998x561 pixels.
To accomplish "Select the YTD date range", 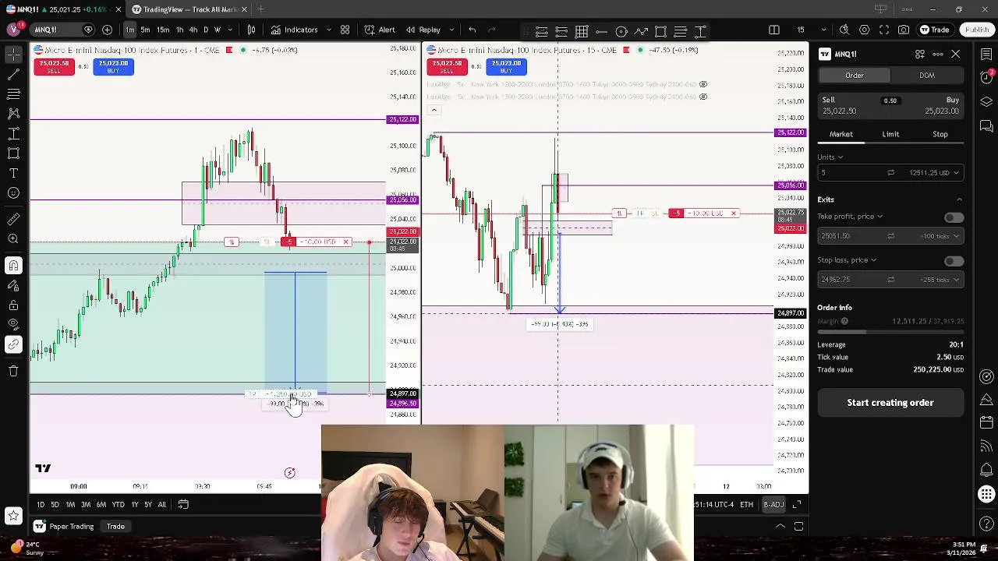I will (x=118, y=505).
